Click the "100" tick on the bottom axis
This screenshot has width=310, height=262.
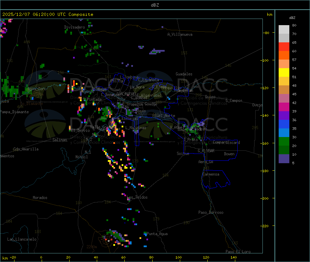coord(178,257)
